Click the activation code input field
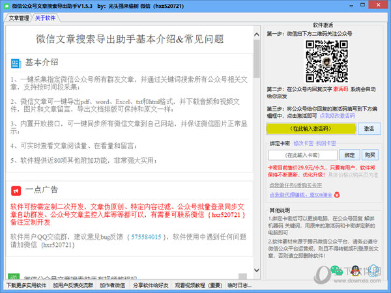 pyautogui.click(x=311, y=128)
